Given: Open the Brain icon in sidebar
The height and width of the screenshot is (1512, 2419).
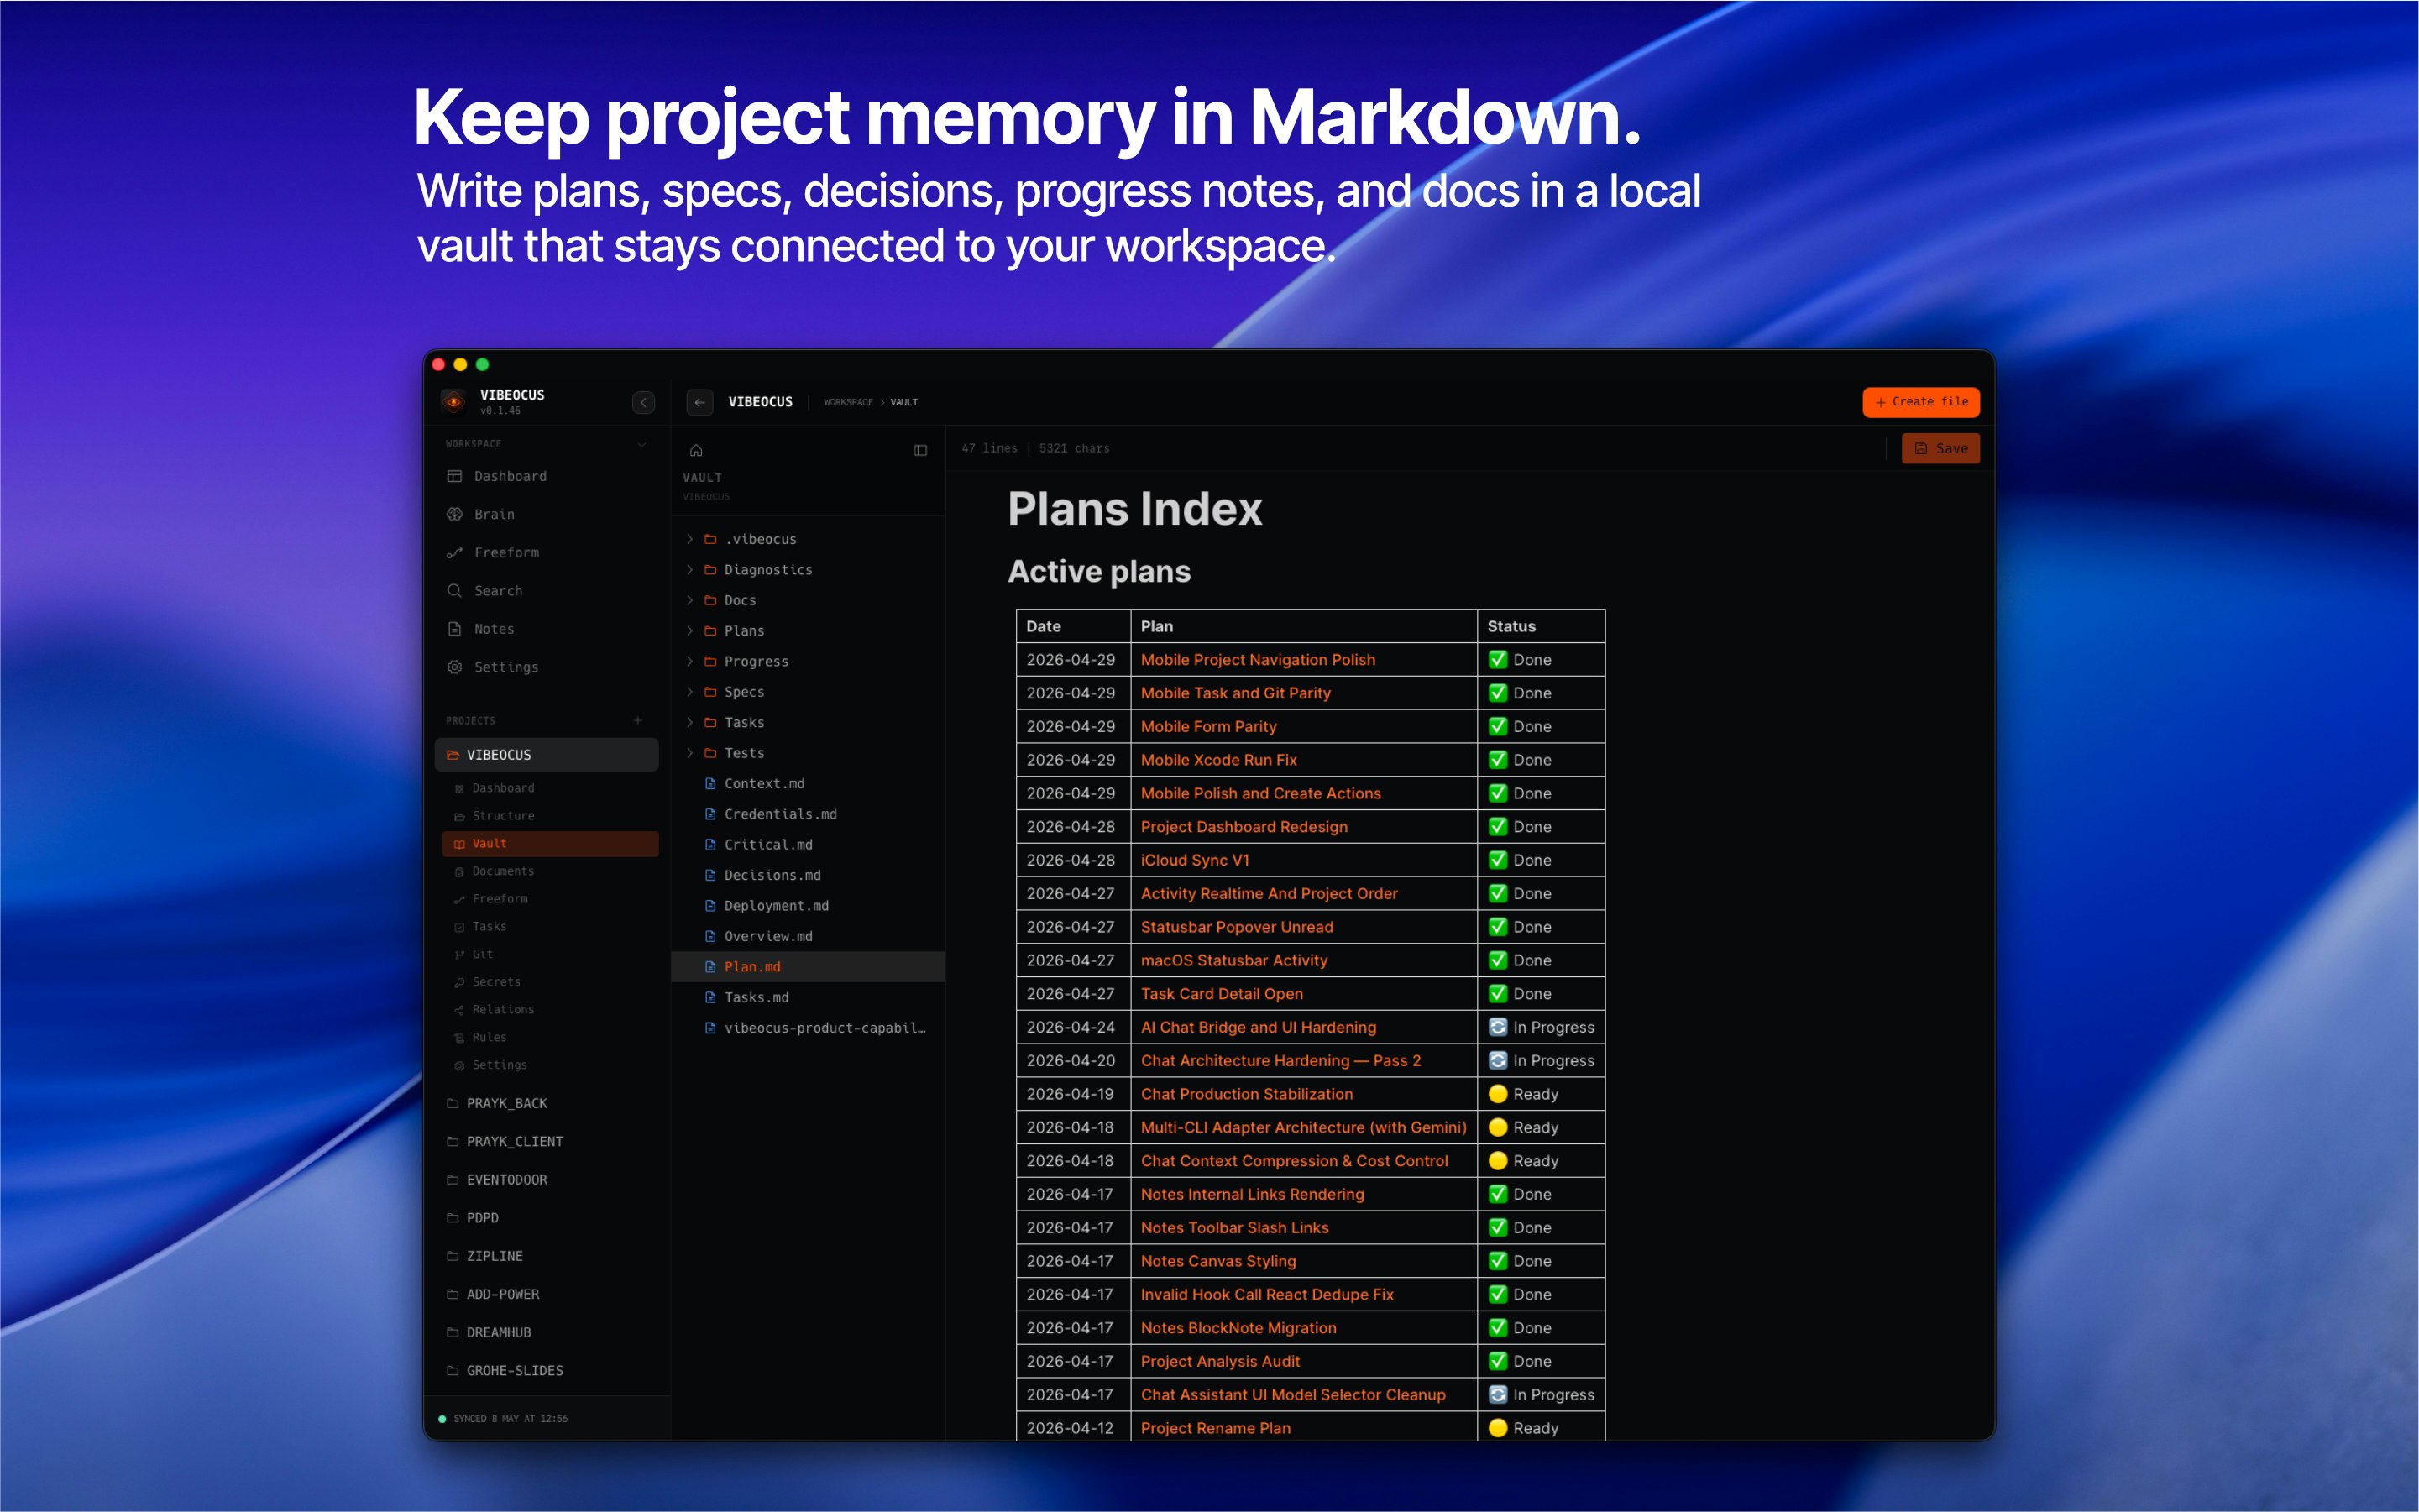Looking at the screenshot, I should pyautogui.click(x=454, y=514).
